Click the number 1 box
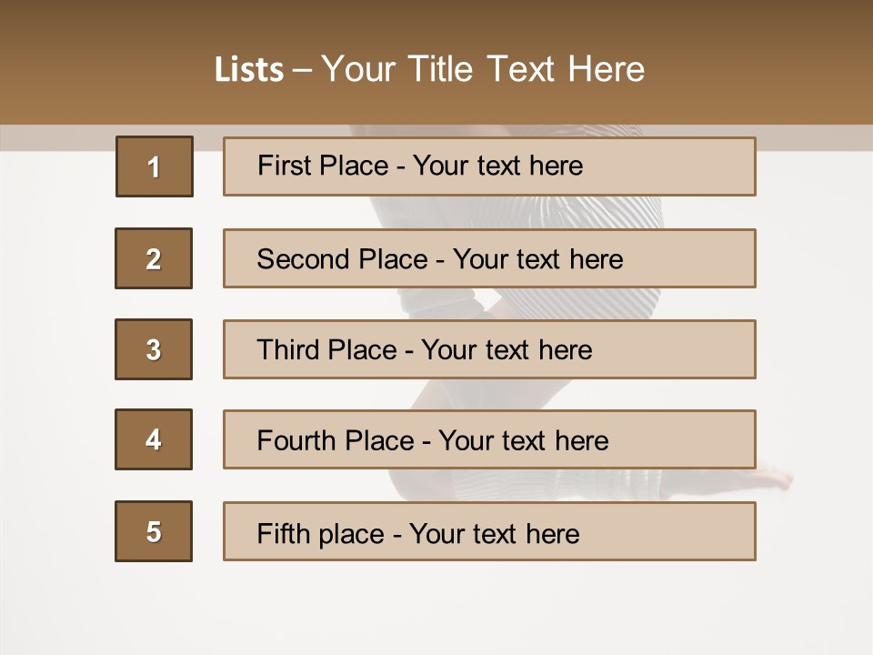Image resolution: width=873 pixels, height=655 pixels. [154, 166]
